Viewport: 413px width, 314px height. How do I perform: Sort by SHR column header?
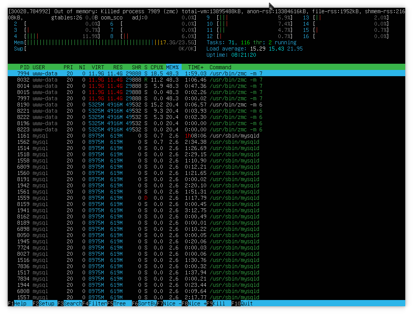(x=137, y=67)
